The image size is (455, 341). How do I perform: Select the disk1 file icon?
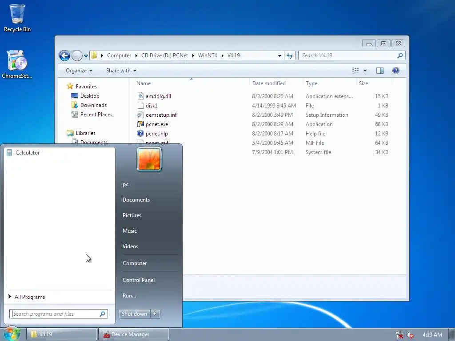click(140, 106)
